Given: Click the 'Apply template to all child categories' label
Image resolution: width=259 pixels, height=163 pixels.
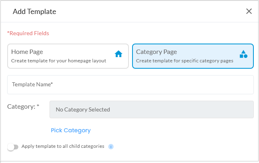Looking at the screenshot, I should click(x=63, y=146).
